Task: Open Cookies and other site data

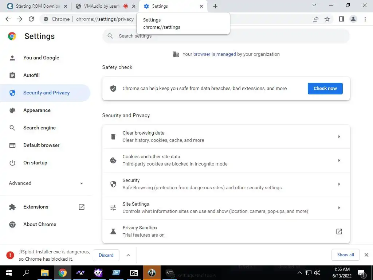Action: coord(226,160)
